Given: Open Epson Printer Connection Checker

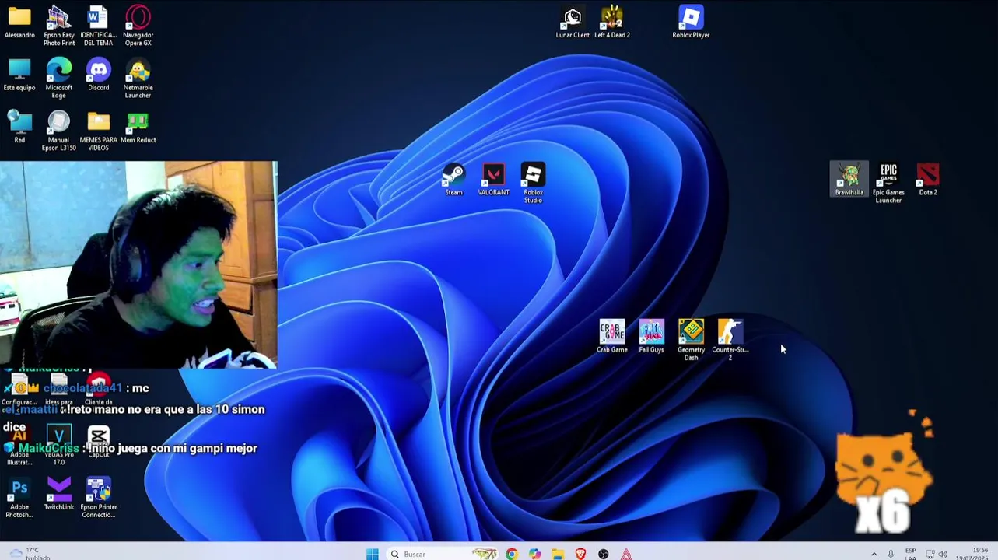Looking at the screenshot, I should coord(98,498).
